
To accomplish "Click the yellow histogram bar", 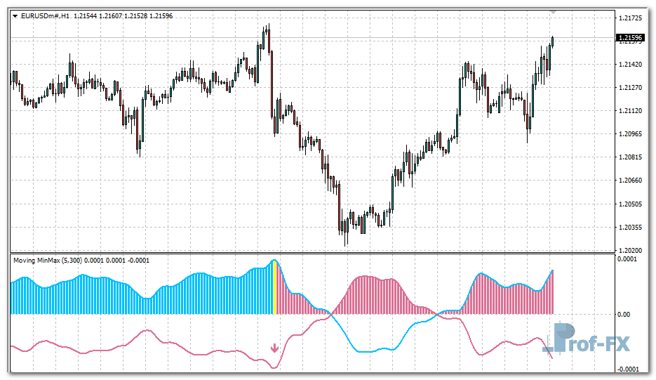I will (274, 288).
